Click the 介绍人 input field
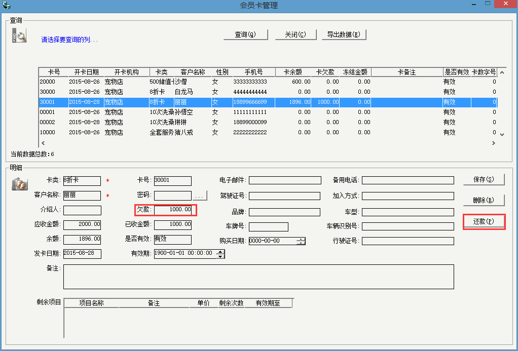 (x=82, y=210)
